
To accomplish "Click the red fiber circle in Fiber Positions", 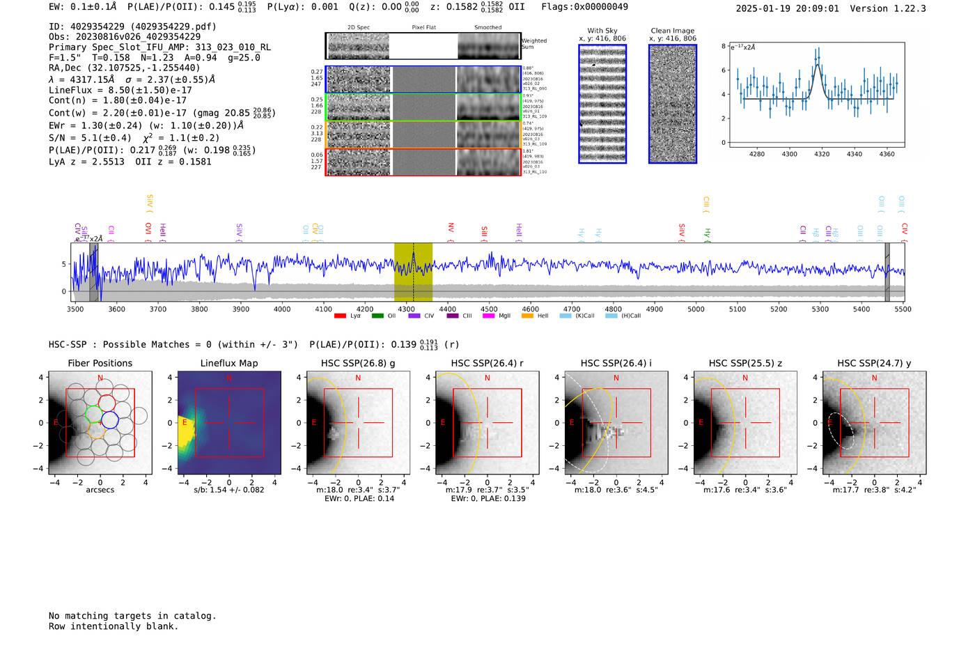I will 106,403.
